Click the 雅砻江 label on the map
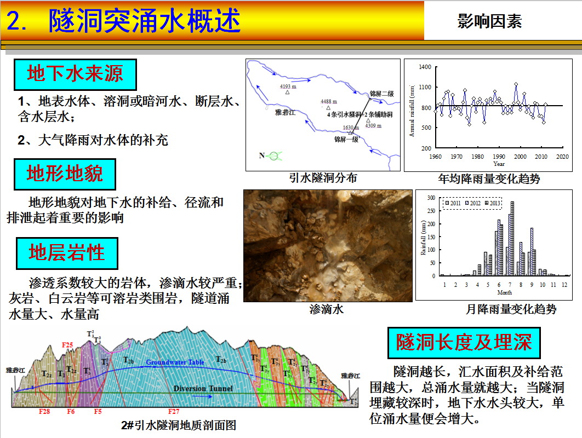Image resolution: width=582 pixels, height=438 pixels. click(x=285, y=112)
